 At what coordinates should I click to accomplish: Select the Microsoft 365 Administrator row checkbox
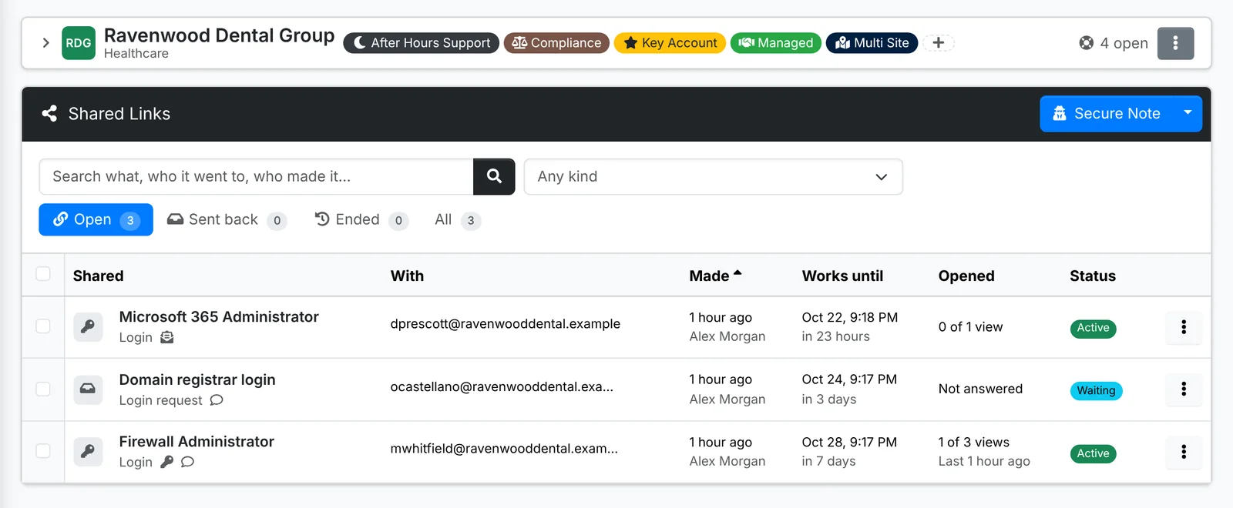click(43, 326)
